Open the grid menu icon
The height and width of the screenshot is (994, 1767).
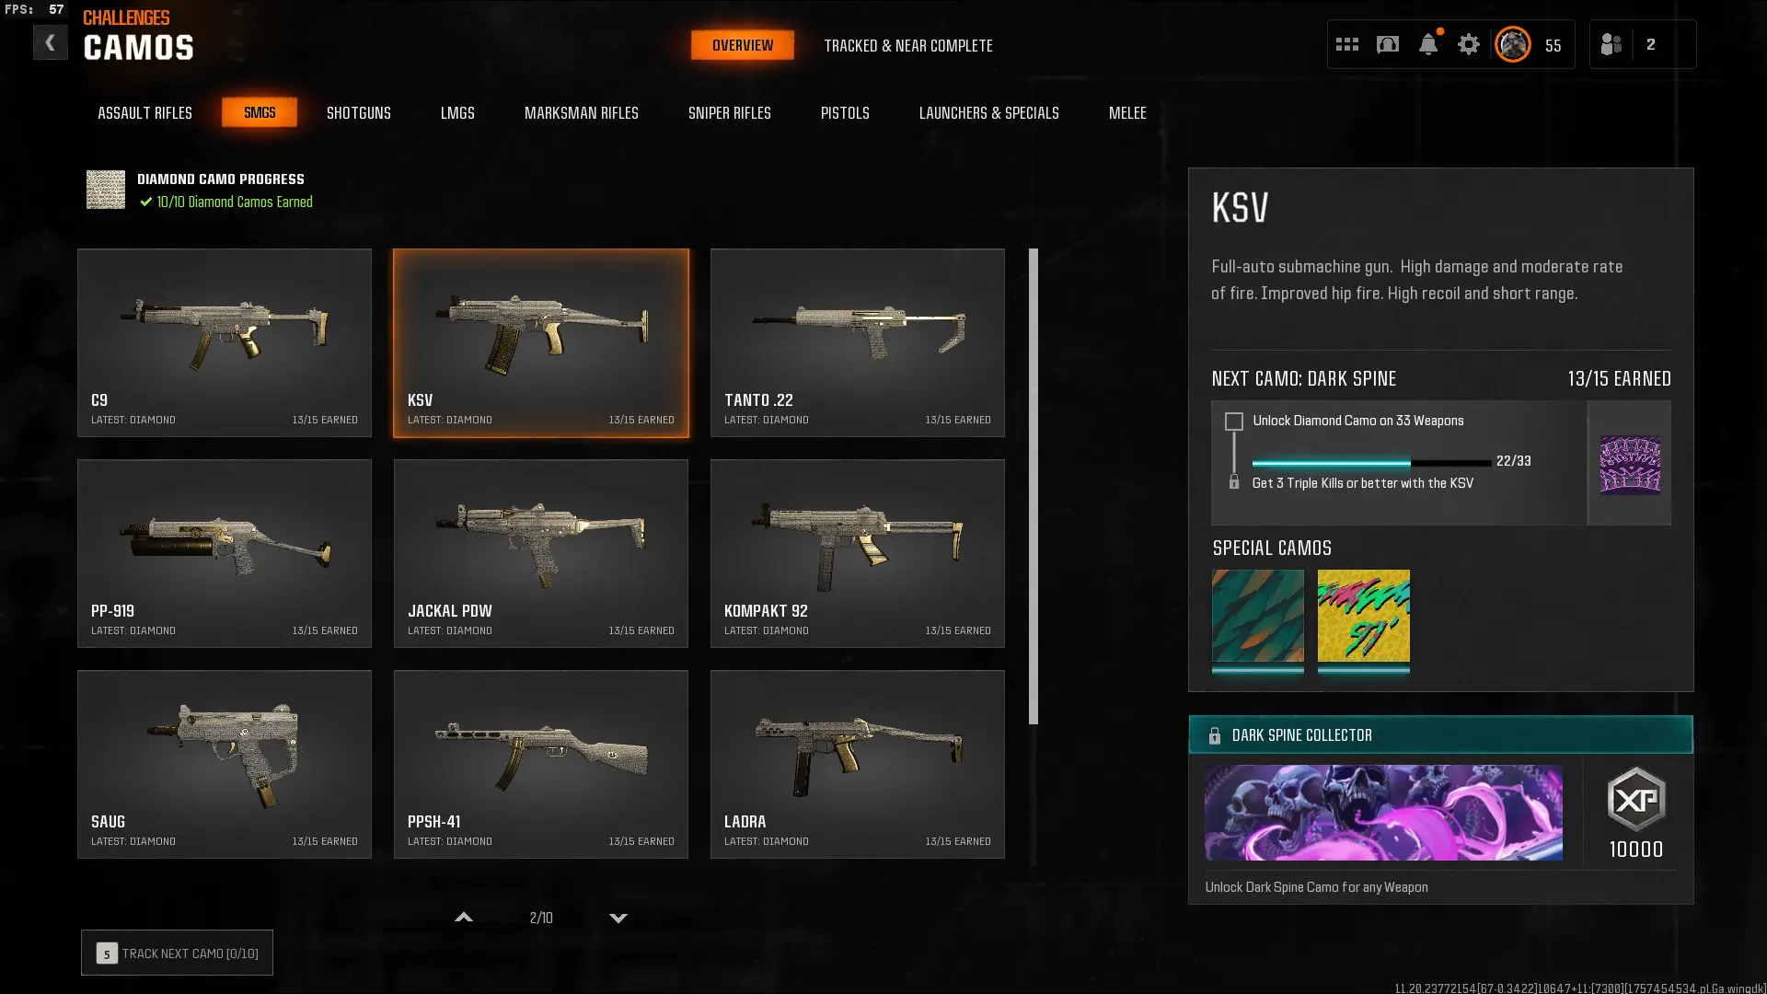(1346, 44)
